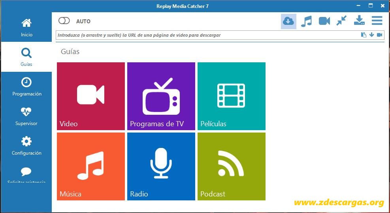Click the compress arrows toolbar icon
390x213 pixels.
[341, 21]
